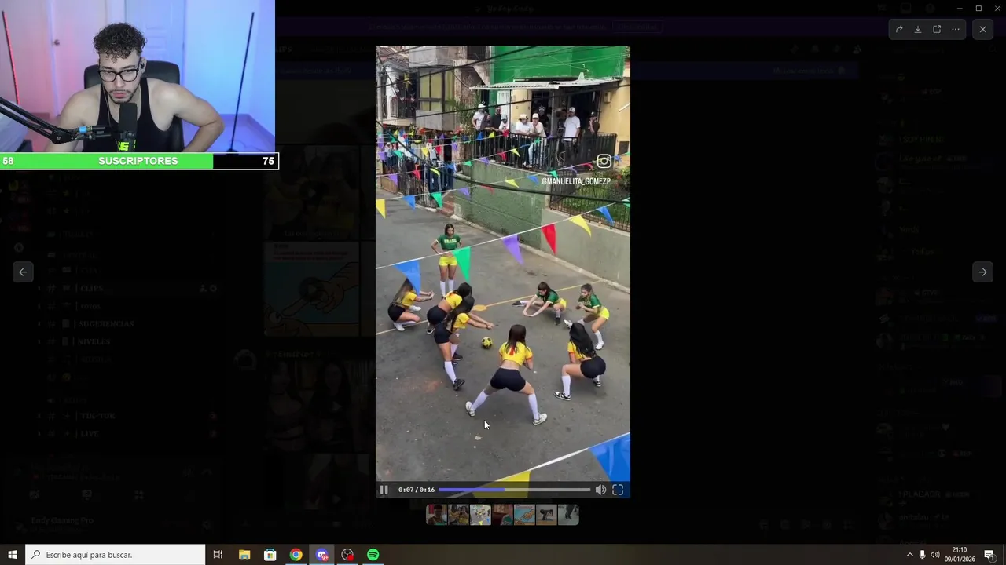This screenshot has width=1006, height=565.
Task: Open Microsoft Store from the taskbar
Action: click(x=270, y=555)
